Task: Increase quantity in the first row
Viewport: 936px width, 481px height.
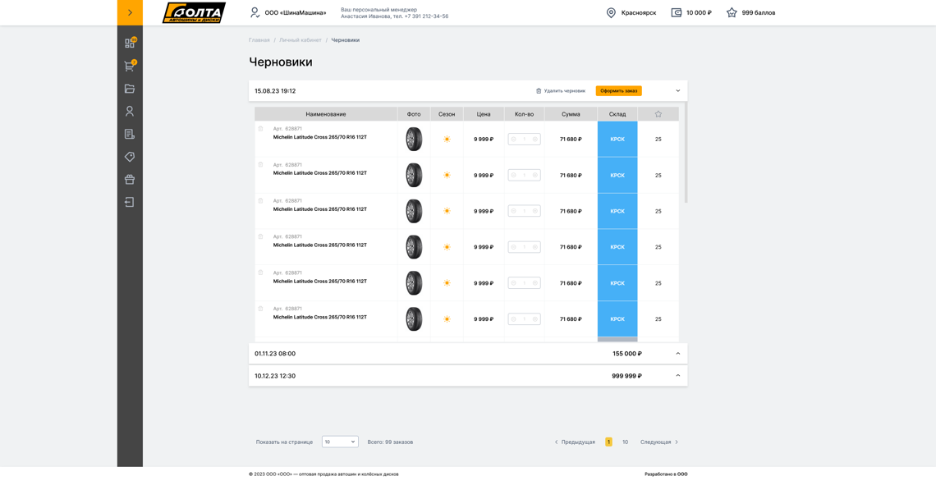Action: [535, 139]
